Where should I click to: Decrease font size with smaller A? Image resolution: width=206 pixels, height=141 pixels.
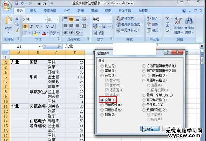(52, 27)
